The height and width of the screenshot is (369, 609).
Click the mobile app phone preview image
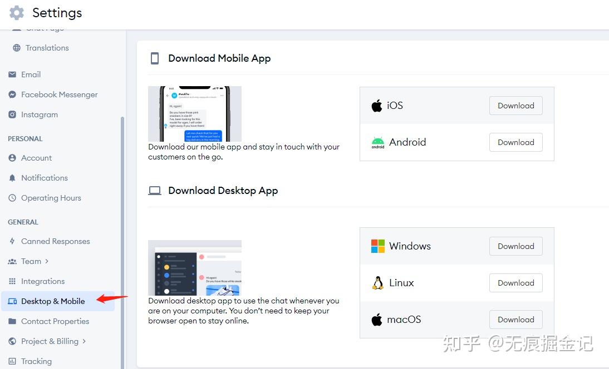(195, 113)
